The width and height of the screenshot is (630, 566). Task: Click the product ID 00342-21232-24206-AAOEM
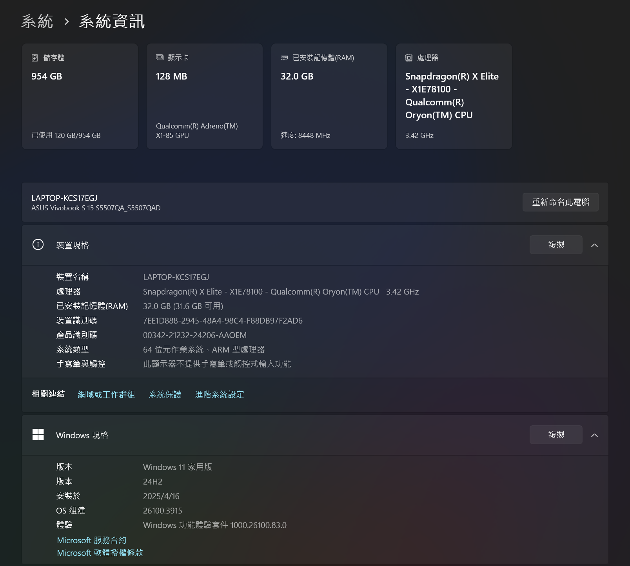(x=195, y=335)
